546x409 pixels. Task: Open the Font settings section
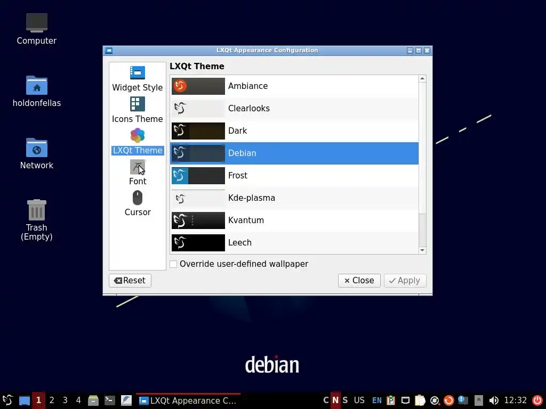pyautogui.click(x=137, y=173)
